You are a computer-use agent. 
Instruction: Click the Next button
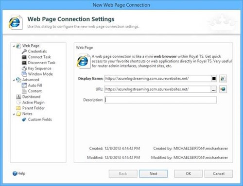click(153, 174)
